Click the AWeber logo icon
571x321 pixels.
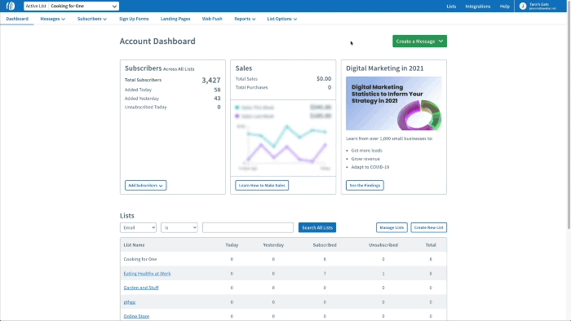(x=11, y=6)
